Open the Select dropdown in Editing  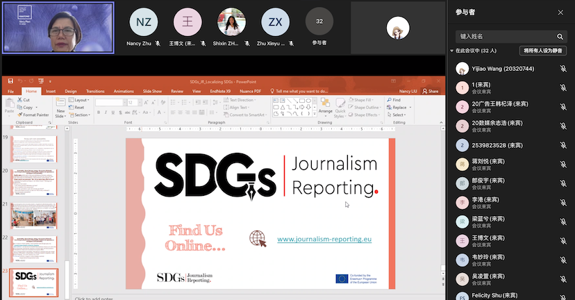tap(397, 115)
